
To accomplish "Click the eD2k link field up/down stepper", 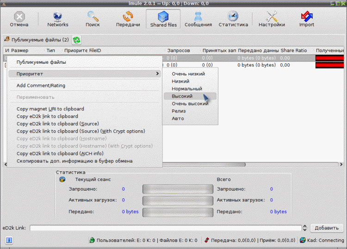I will [305, 228].
